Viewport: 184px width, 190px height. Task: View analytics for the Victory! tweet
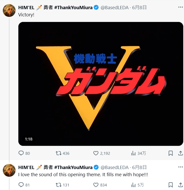[x=133, y=153]
